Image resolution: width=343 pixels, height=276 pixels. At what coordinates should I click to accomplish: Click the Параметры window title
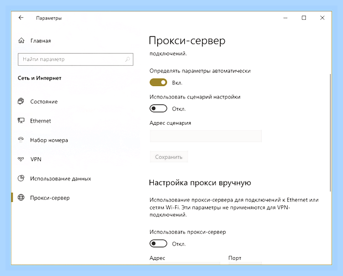49,18
